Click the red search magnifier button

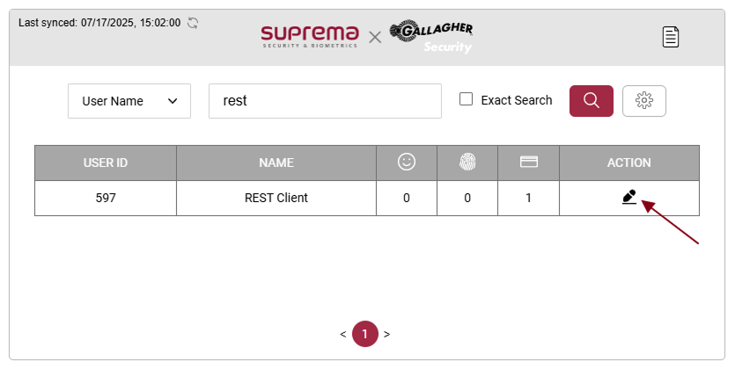pyautogui.click(x=592, y=101)
